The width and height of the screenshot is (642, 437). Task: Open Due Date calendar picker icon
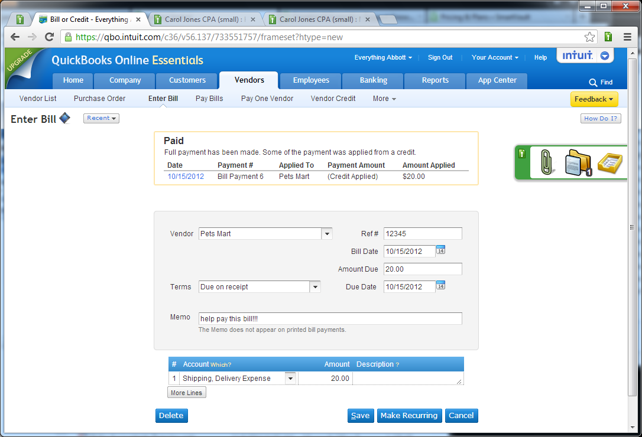click(440, 285)
